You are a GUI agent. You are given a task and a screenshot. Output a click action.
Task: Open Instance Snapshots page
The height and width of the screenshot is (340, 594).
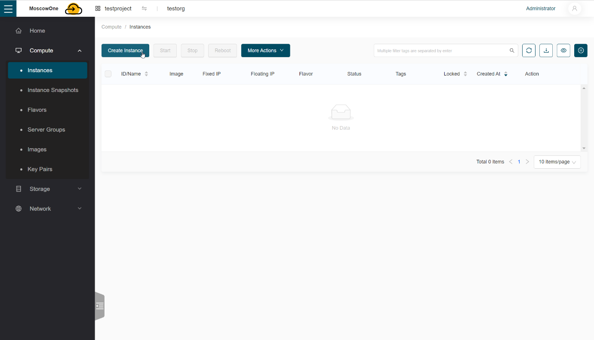53,90
